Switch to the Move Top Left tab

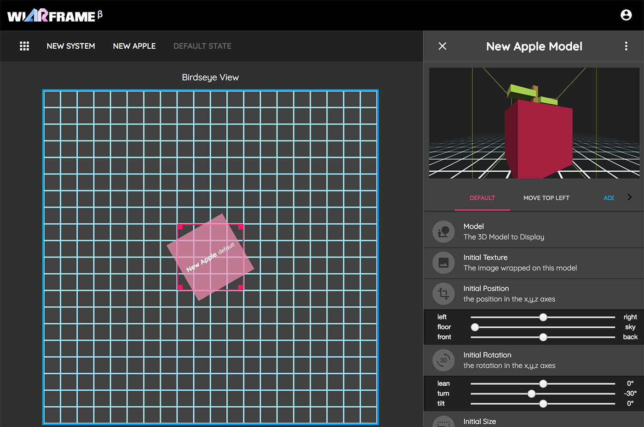click(x=546, y=198)
